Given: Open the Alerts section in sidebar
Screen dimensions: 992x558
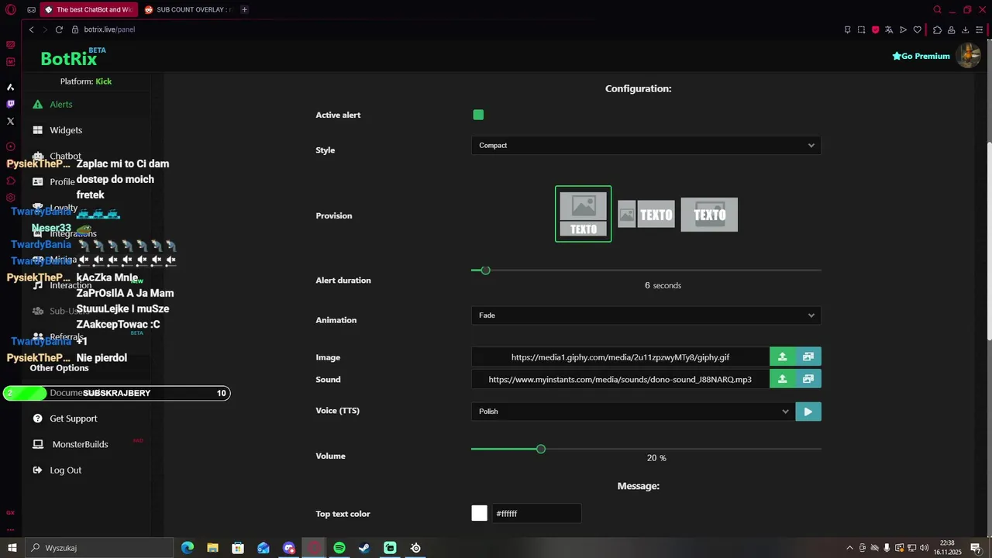Looking at the screenshot, I should coord(60,105).
